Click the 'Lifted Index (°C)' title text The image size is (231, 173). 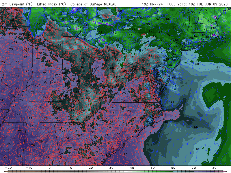tap(51, 4)
